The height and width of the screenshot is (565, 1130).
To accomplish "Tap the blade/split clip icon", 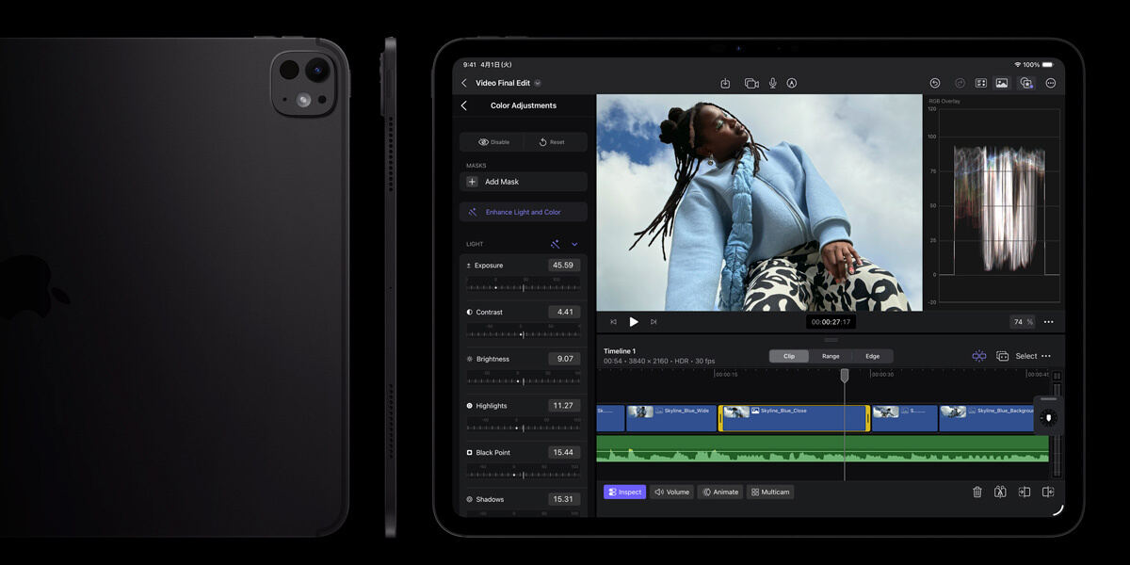I will point(1000,492).
